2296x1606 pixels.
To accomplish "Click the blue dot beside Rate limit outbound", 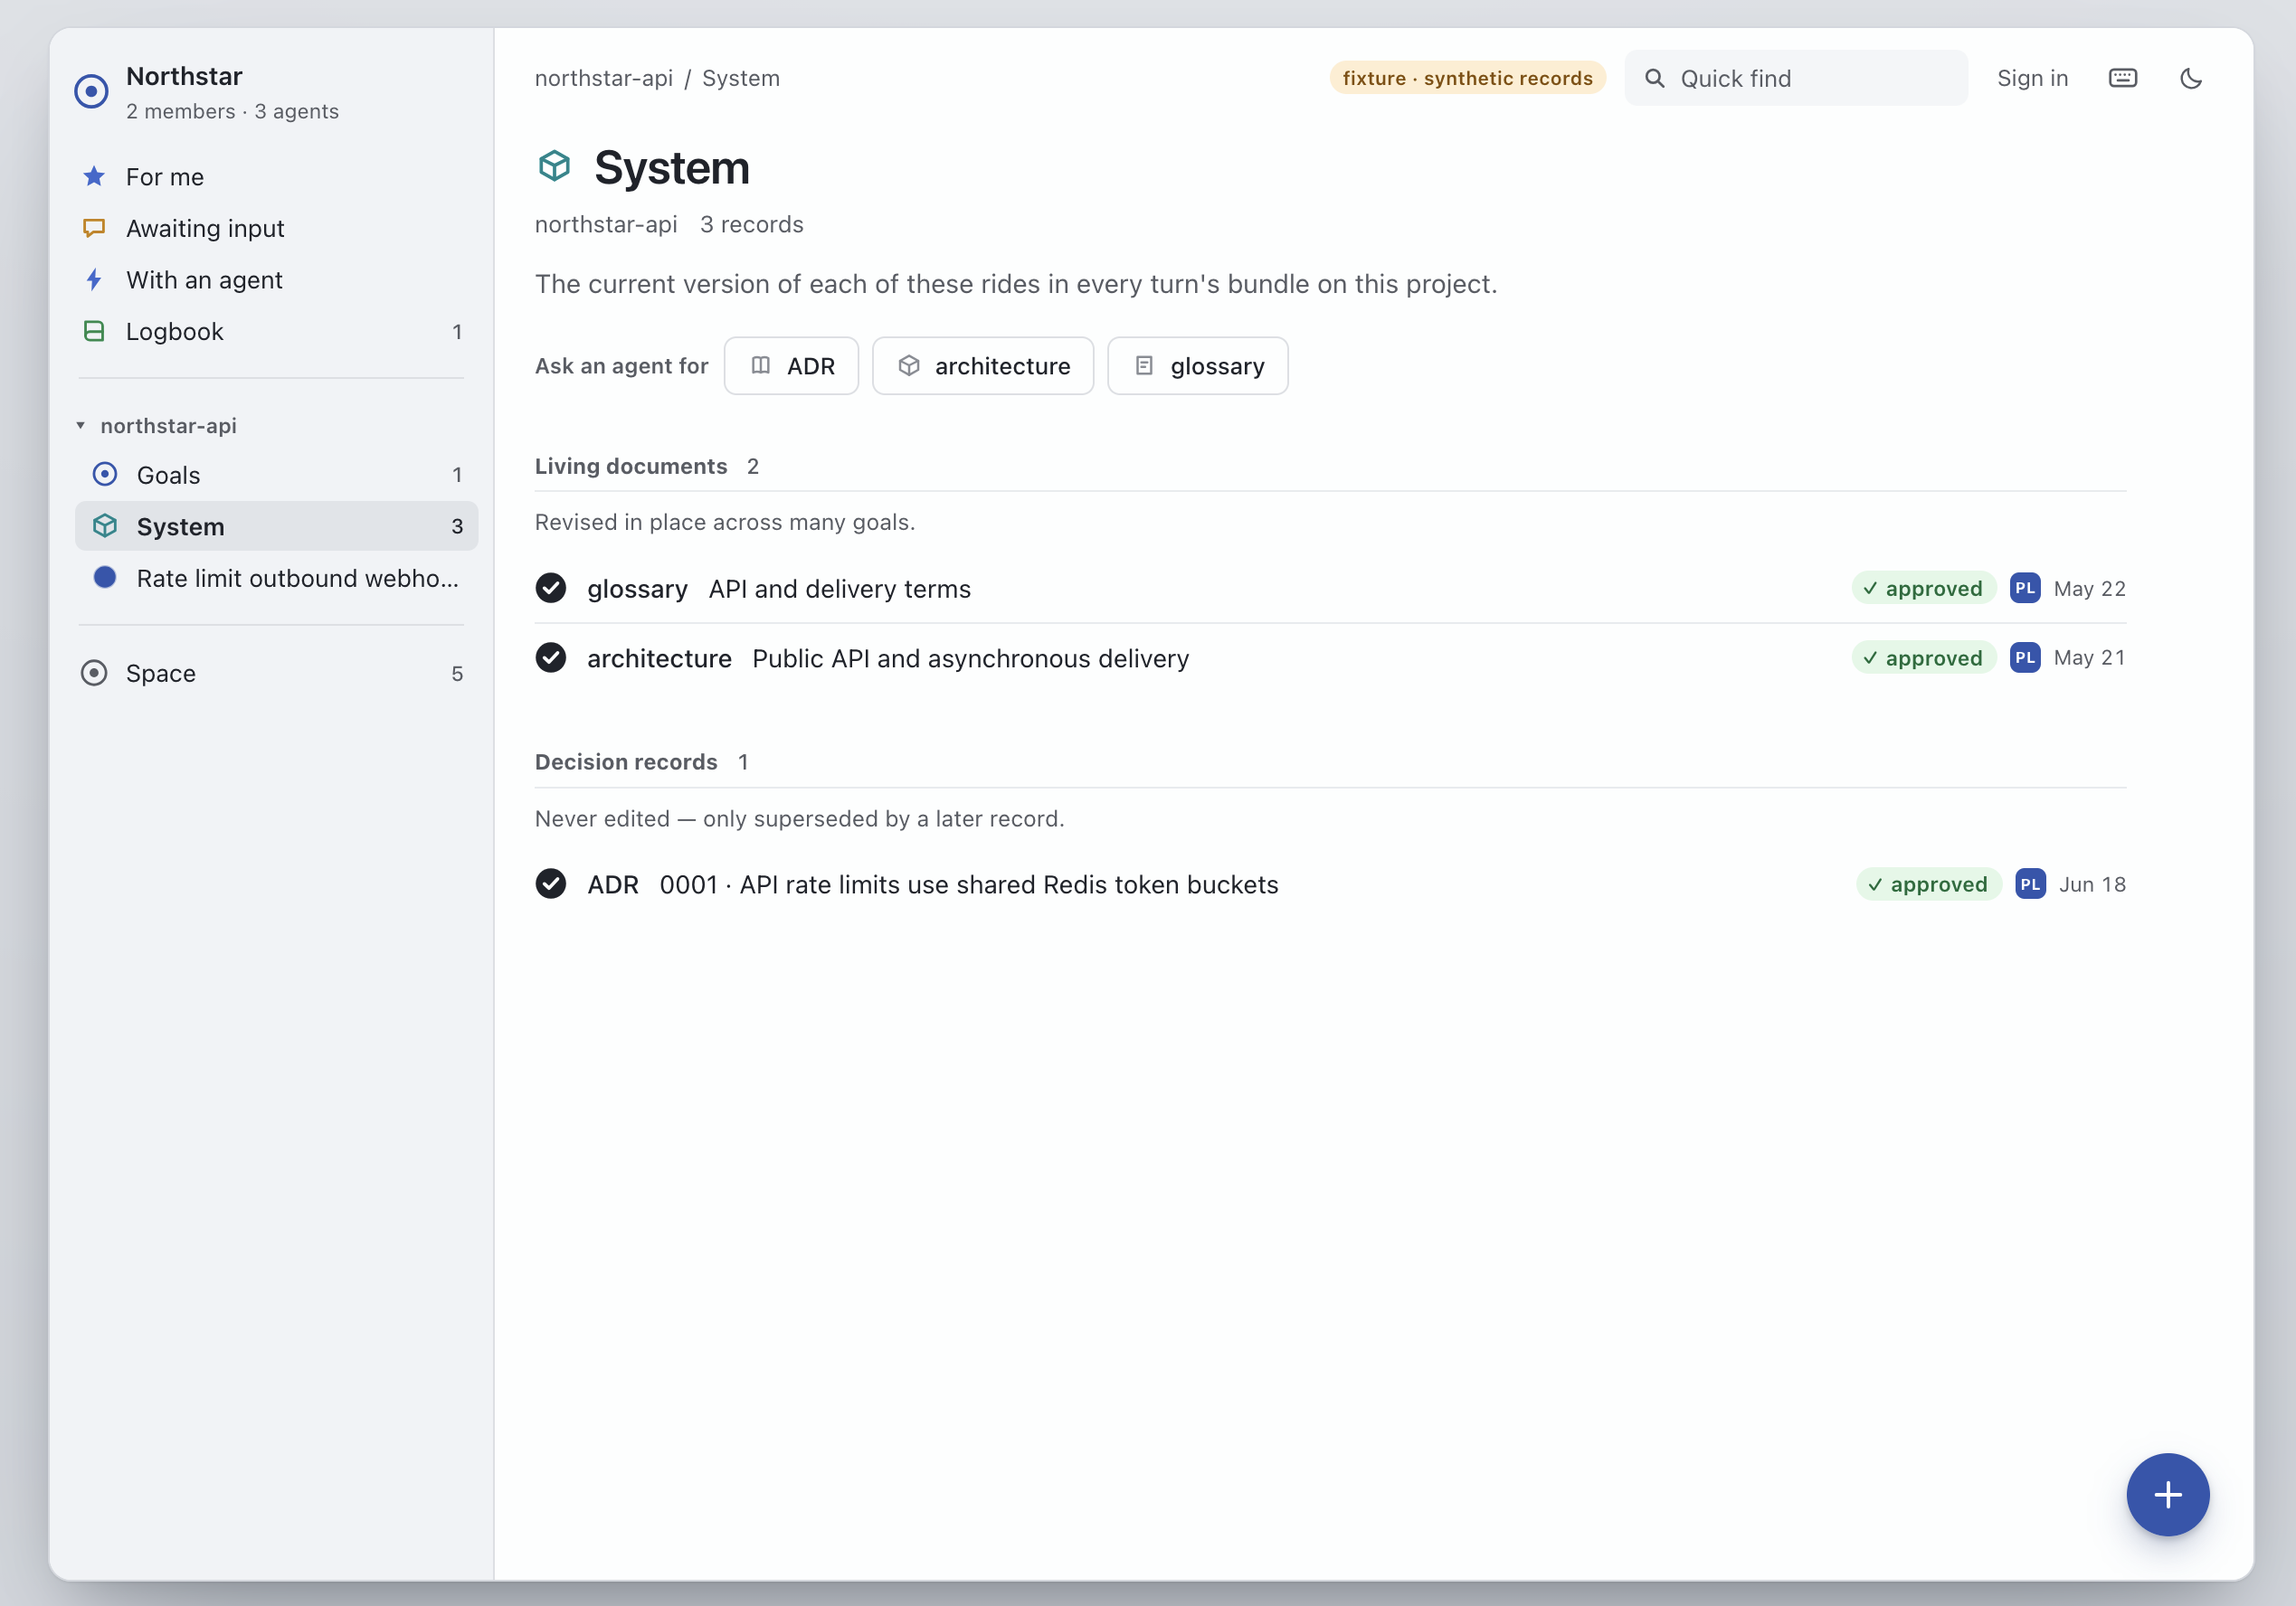I will click(x=105, y=578).
